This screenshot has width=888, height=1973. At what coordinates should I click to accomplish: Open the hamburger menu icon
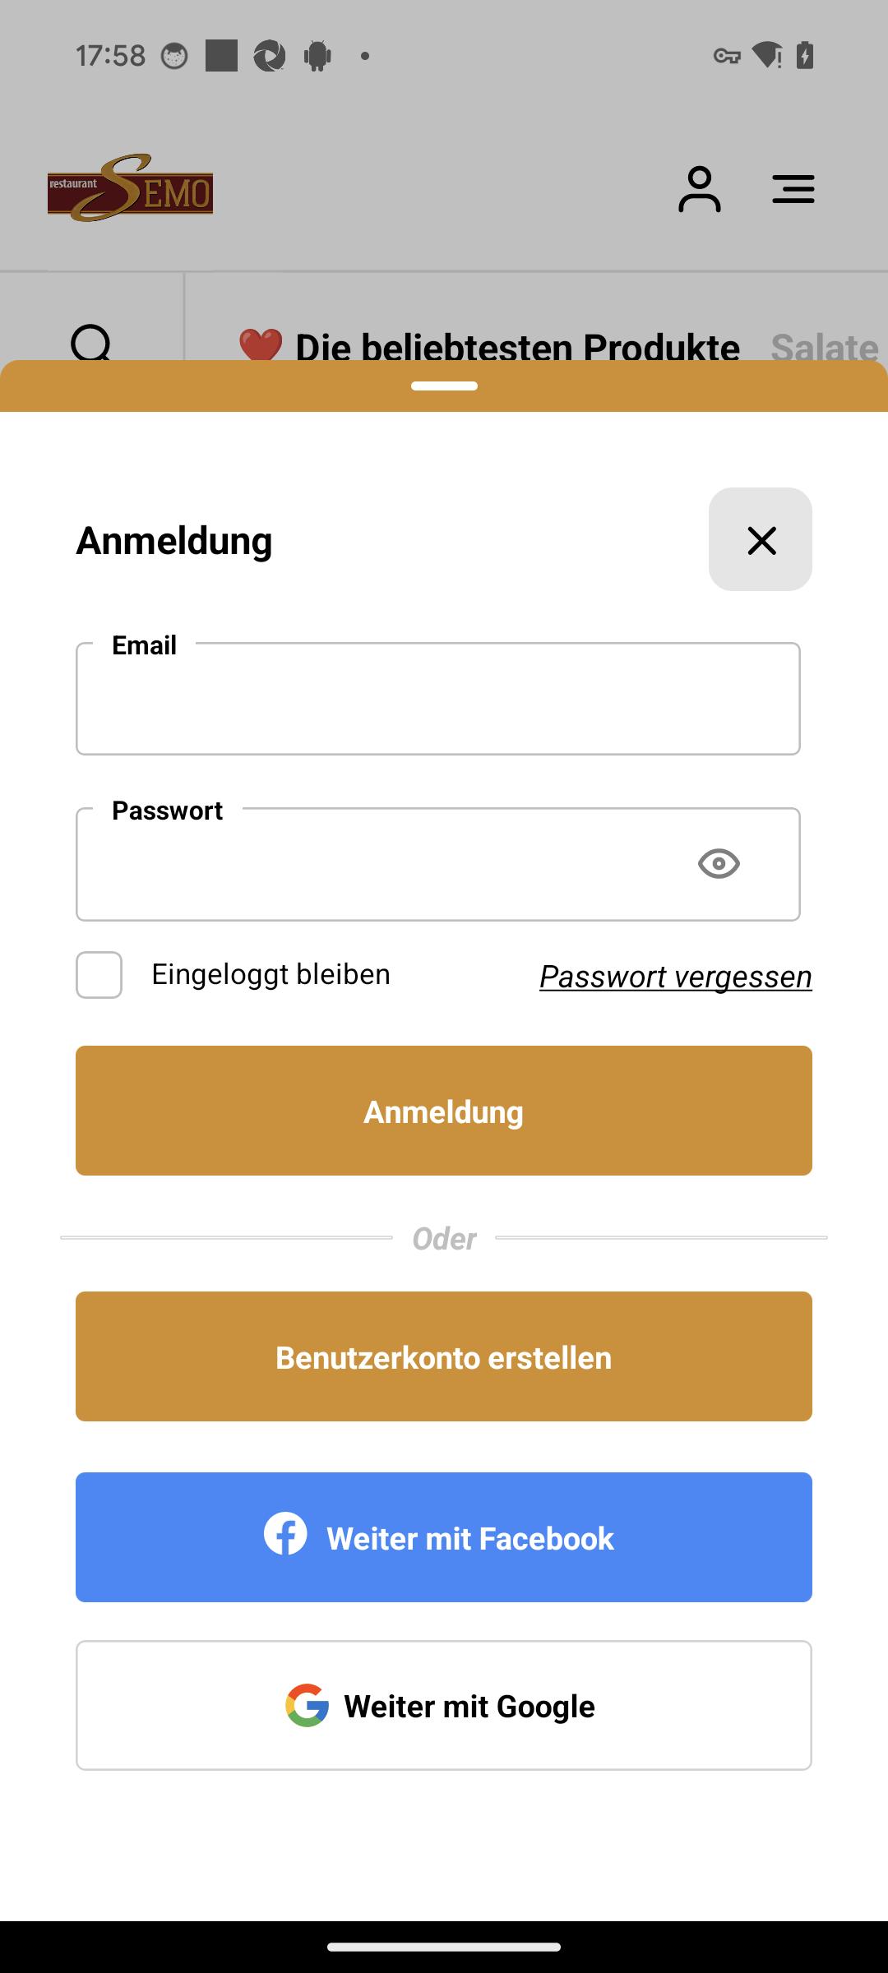793,189
